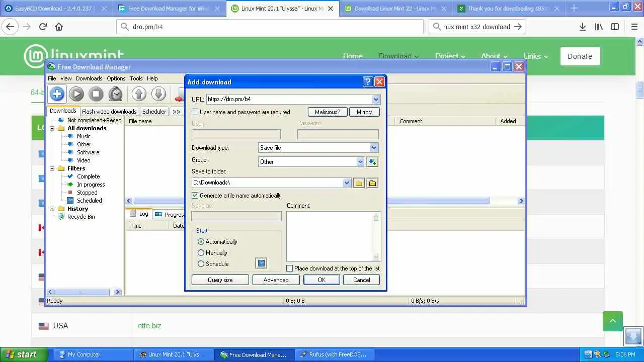This screenshot has width=644, height=362.
Task: Click the first folder icon next to Save to folder
Action: pos(359,183)
